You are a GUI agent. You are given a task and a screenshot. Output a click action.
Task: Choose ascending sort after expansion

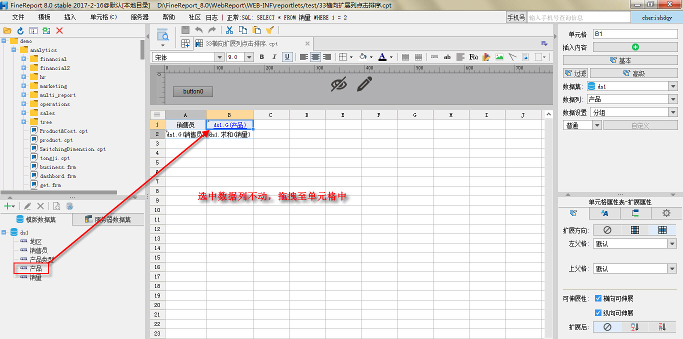coord(635,327)
